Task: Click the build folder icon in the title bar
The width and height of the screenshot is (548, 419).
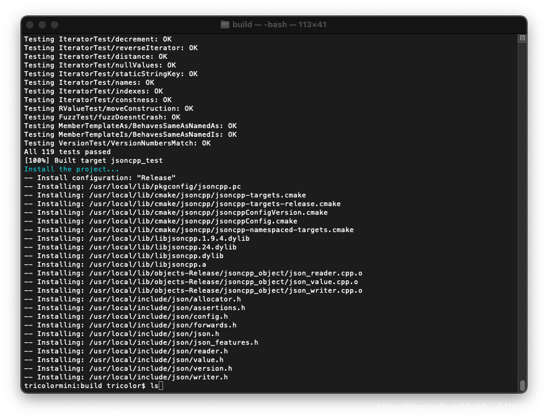Action: pyautogui.click(x=224, y=25)
